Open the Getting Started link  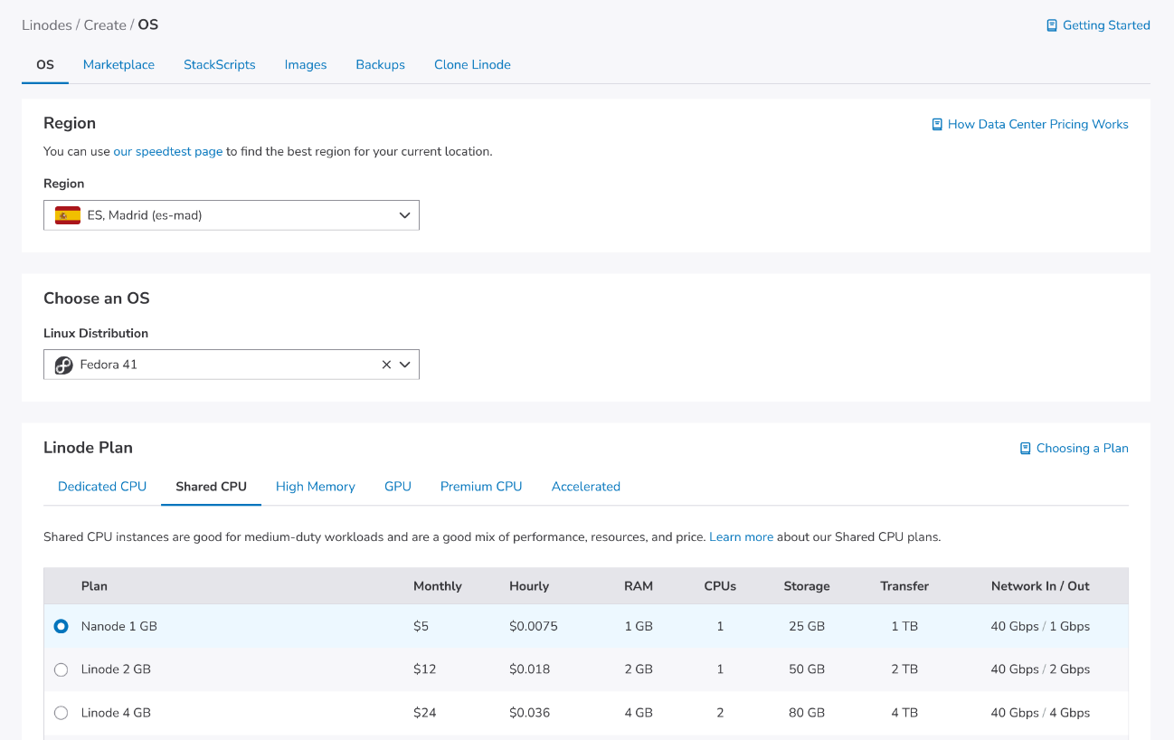pos(1106,25)
